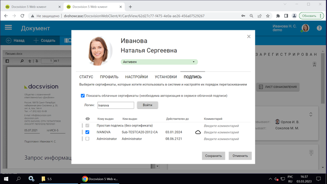The image size is (327, 184).
Task: Click the Логин input field
Action: pyautogui.click(x=116, y=105)
